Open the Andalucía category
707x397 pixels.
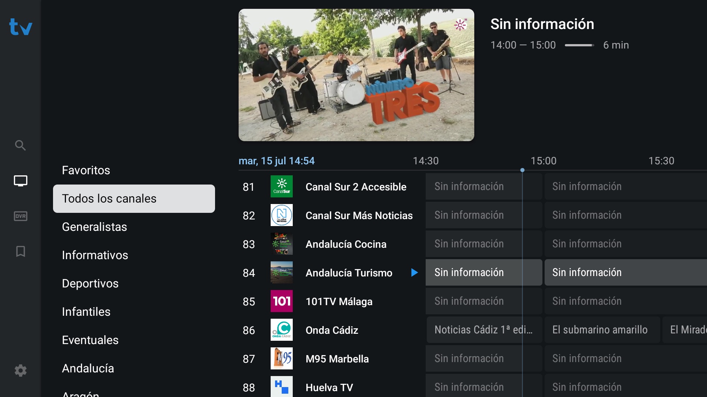pos(134,368)
